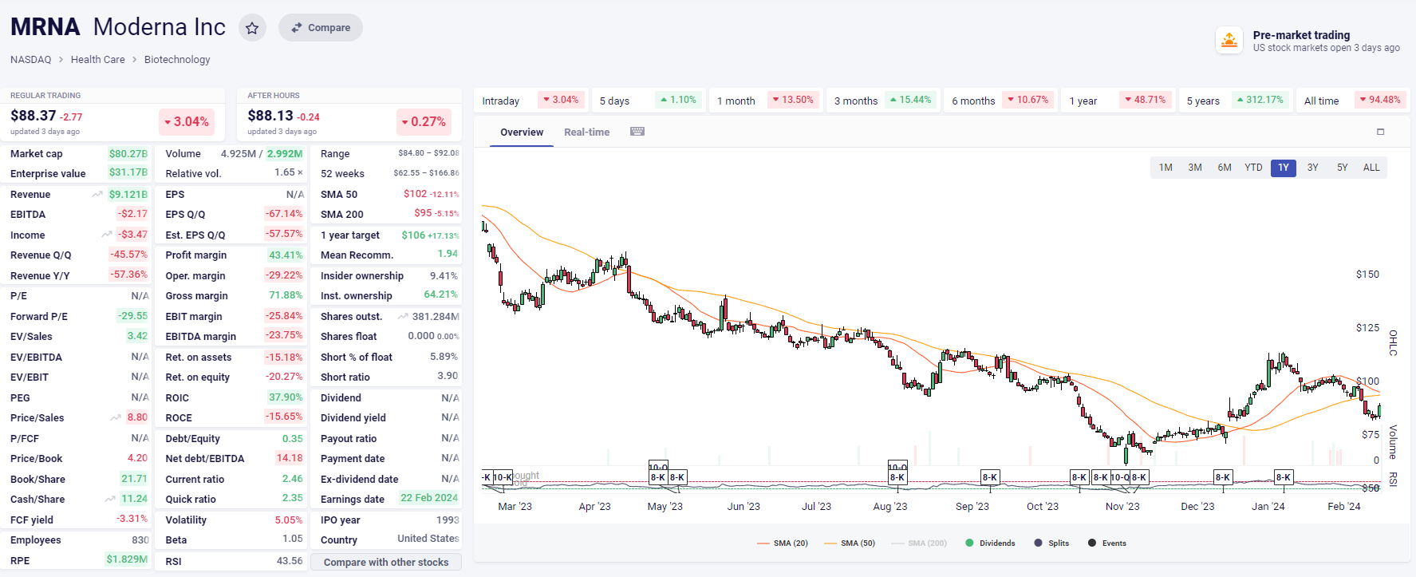Open the keyboard shortcuts icon beside Real-time
The width and height of the screenshot is (1416, 577).
637,132
